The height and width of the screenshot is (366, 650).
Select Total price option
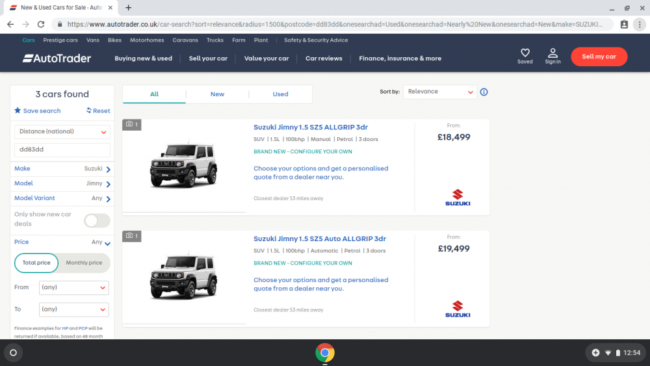36,263
